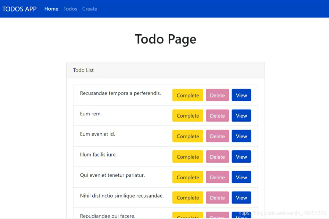Open the Create nav link

click(x=89, y=9)
